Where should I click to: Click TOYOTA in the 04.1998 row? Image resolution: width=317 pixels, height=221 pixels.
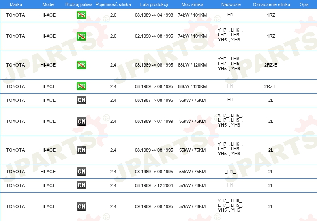15,15
